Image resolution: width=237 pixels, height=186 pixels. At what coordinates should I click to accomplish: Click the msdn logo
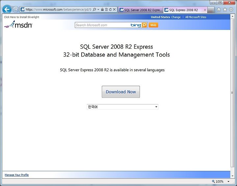18,24
